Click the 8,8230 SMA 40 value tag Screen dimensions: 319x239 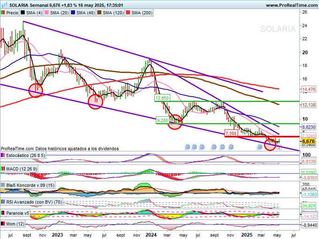[309, 127]
